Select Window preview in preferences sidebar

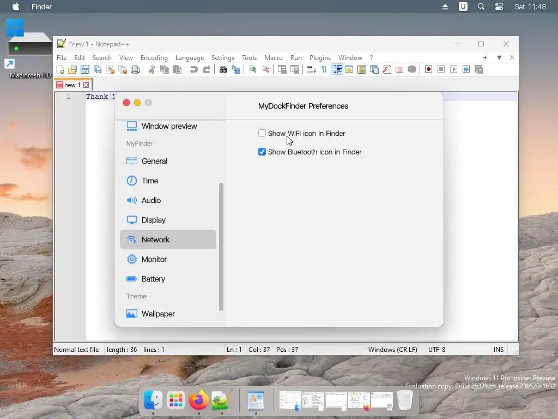point(168,126)
